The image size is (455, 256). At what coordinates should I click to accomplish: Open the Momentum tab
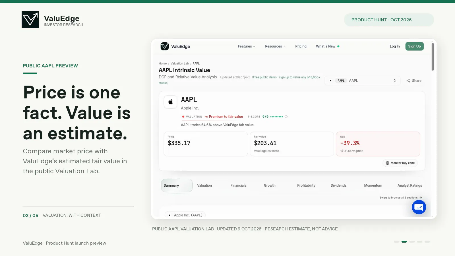tap(373, 185)
